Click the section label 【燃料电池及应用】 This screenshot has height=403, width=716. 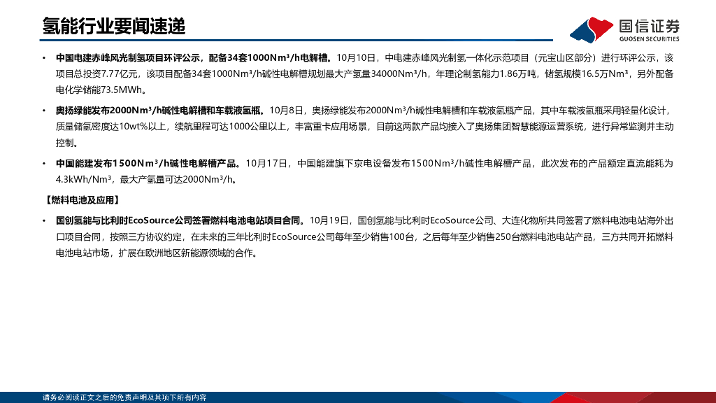pos(83,200)
